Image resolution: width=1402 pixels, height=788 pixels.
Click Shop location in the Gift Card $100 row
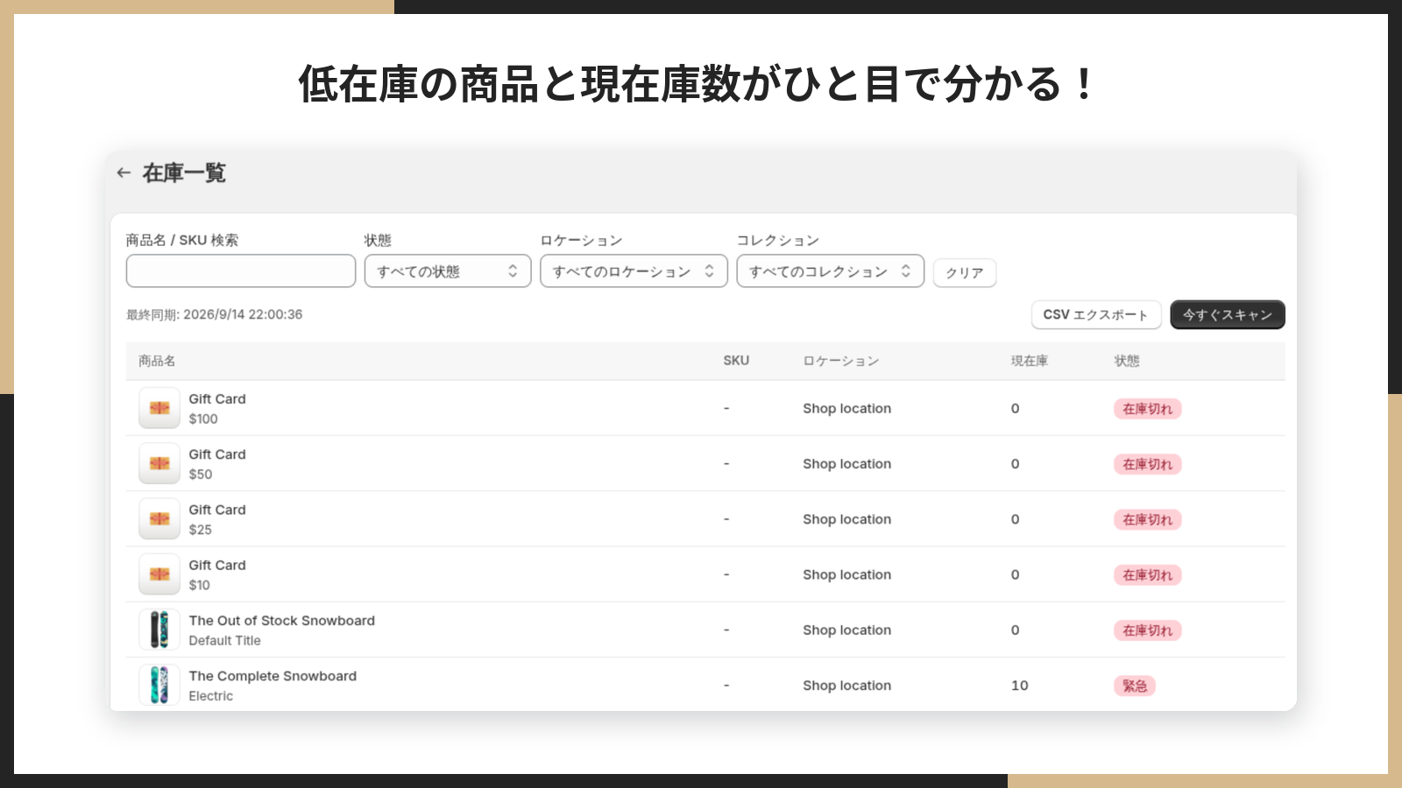pos(847,408)
